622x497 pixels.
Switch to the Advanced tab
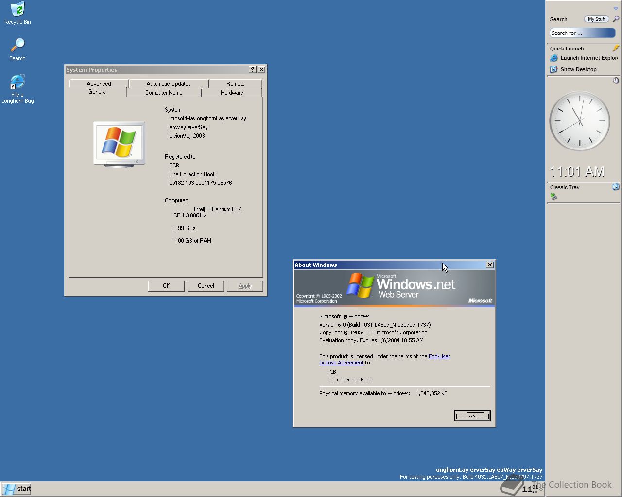(99, 83)
